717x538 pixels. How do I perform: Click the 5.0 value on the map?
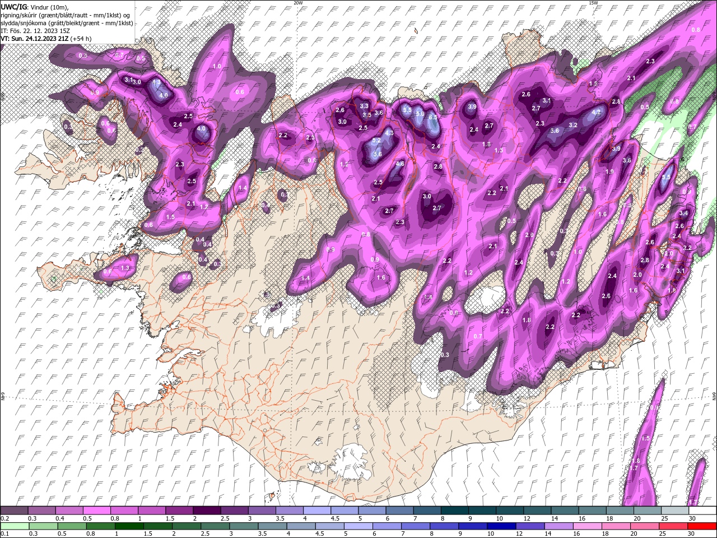pyautogui.click(x=420, y=113)
